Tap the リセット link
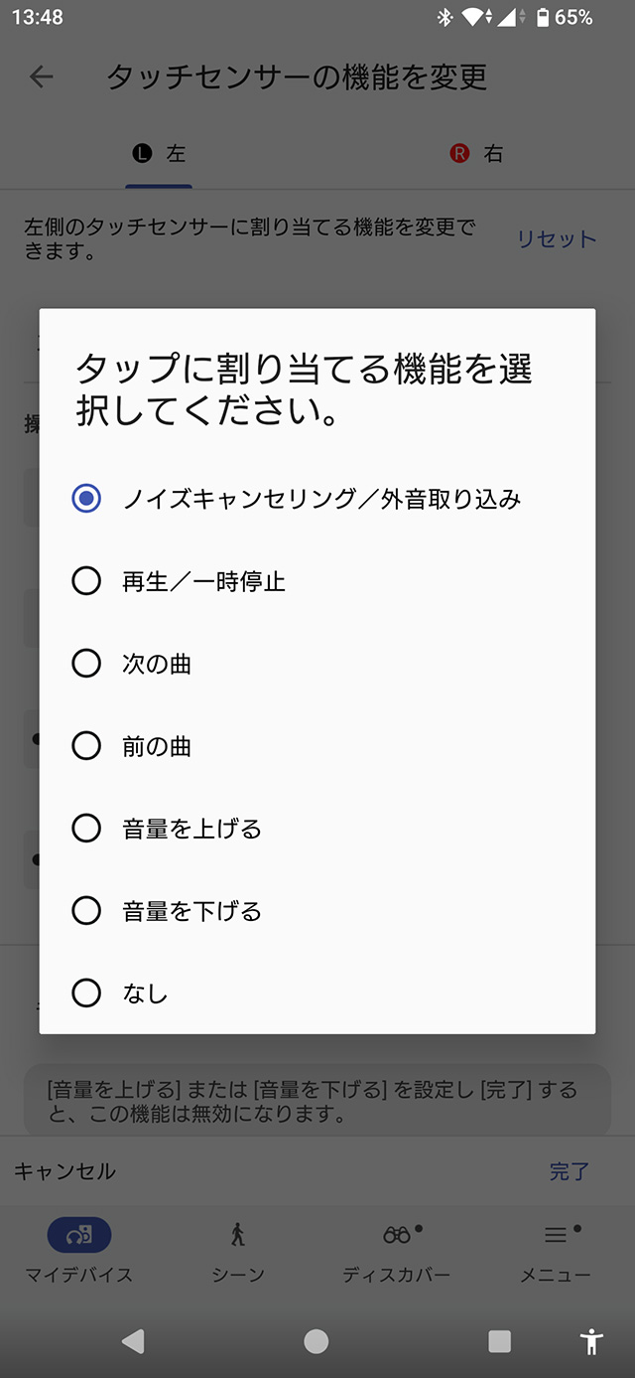The height and width of the screenshot is (1378, 635). point(557,239)
